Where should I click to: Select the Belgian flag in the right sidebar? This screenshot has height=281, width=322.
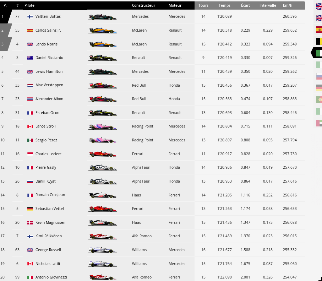tap(319, 41)
